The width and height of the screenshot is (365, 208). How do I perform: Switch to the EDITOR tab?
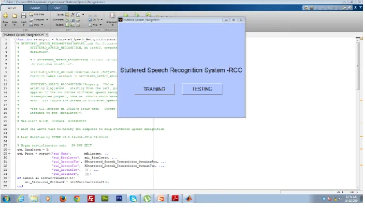(12, 8)
